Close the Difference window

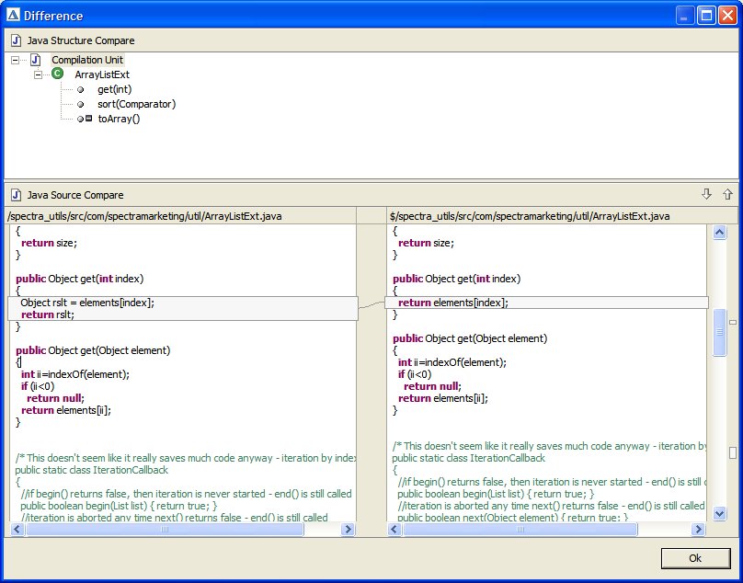[727, 15]
